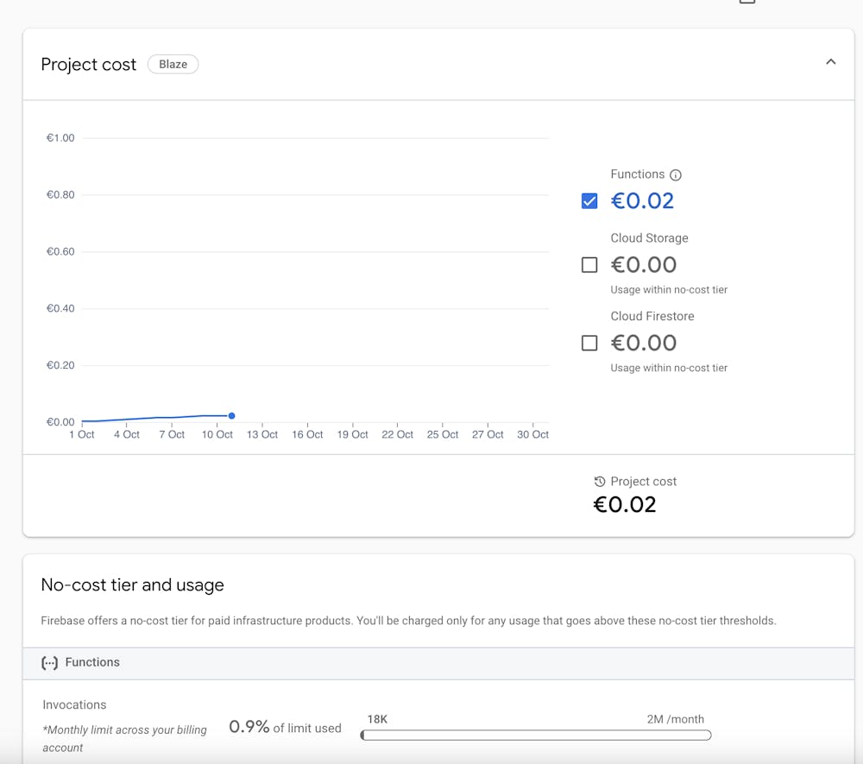This screenshot has height=764, width=863.
Task: Click the '30 Oct' label on the chart axis
Action: click(x=532, y=435)
